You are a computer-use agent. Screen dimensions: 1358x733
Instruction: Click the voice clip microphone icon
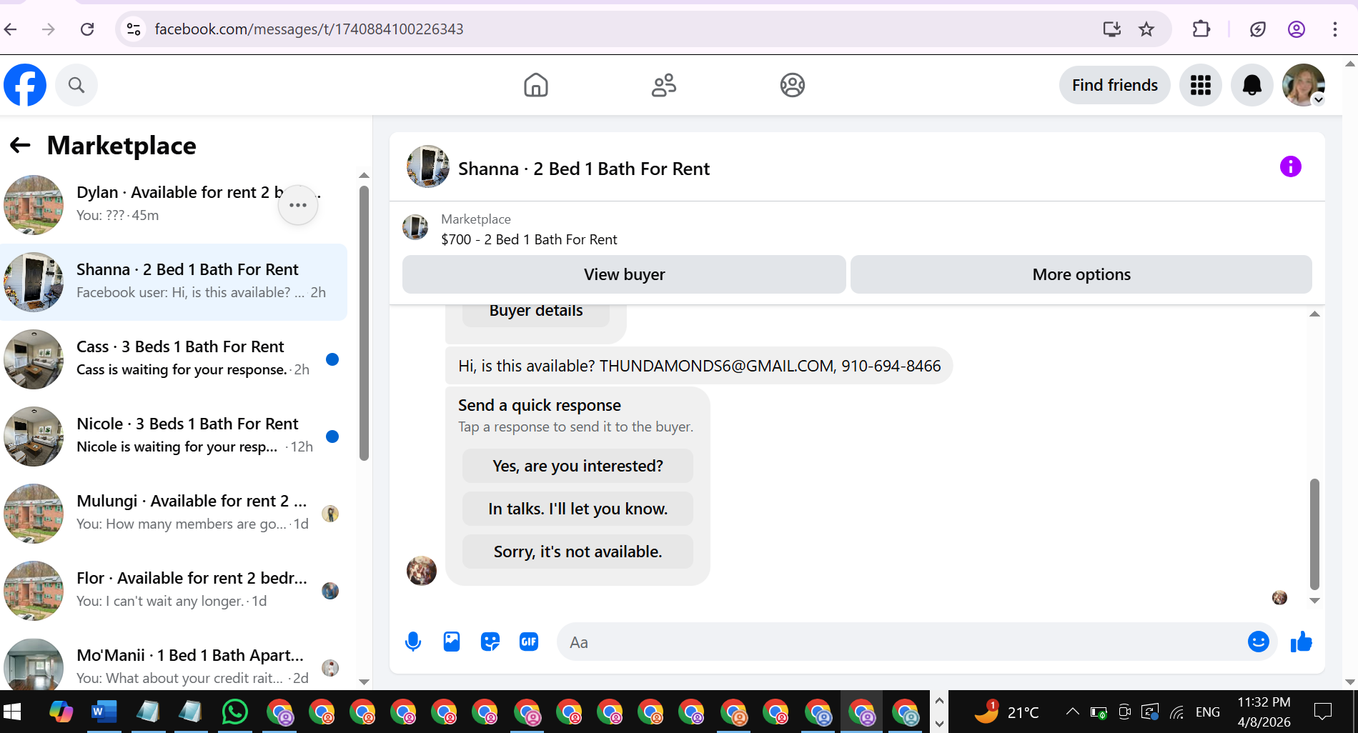coord(413,642)
